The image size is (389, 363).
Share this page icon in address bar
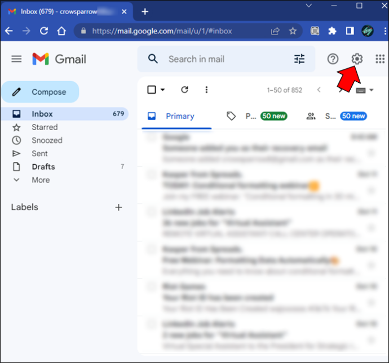275,31
